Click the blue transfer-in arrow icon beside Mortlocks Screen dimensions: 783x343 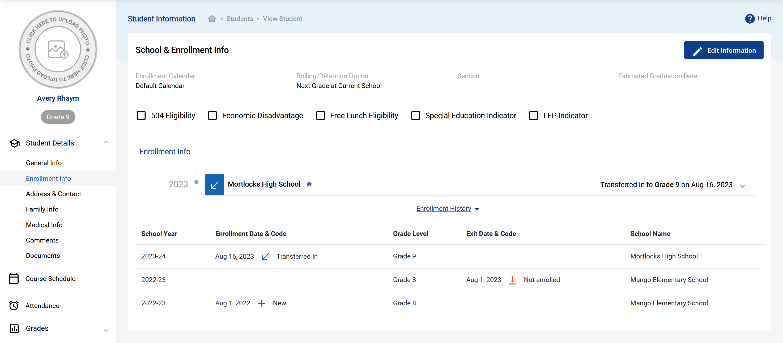point(214,185)
